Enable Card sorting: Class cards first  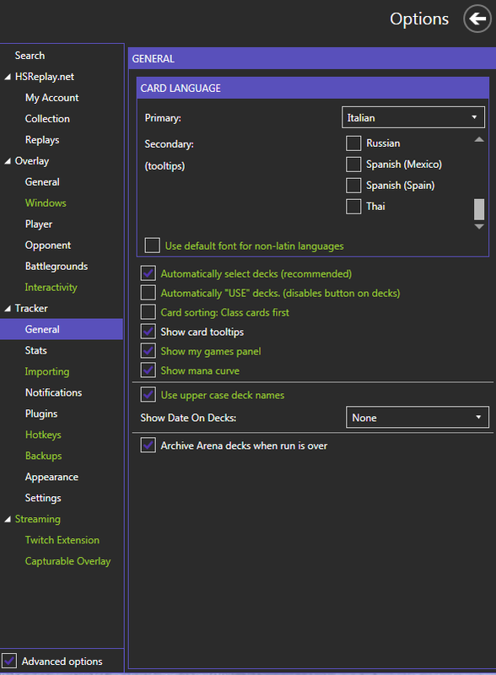click(x=148, y=312)
